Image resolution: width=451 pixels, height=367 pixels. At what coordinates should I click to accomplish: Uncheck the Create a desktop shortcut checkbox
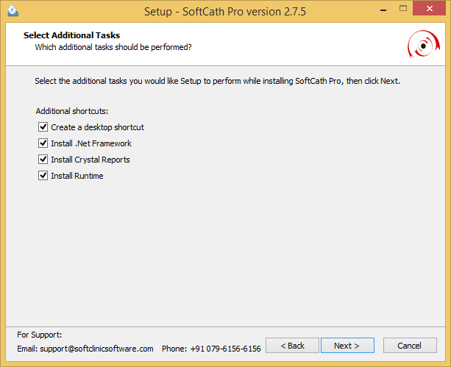(43, 127)
